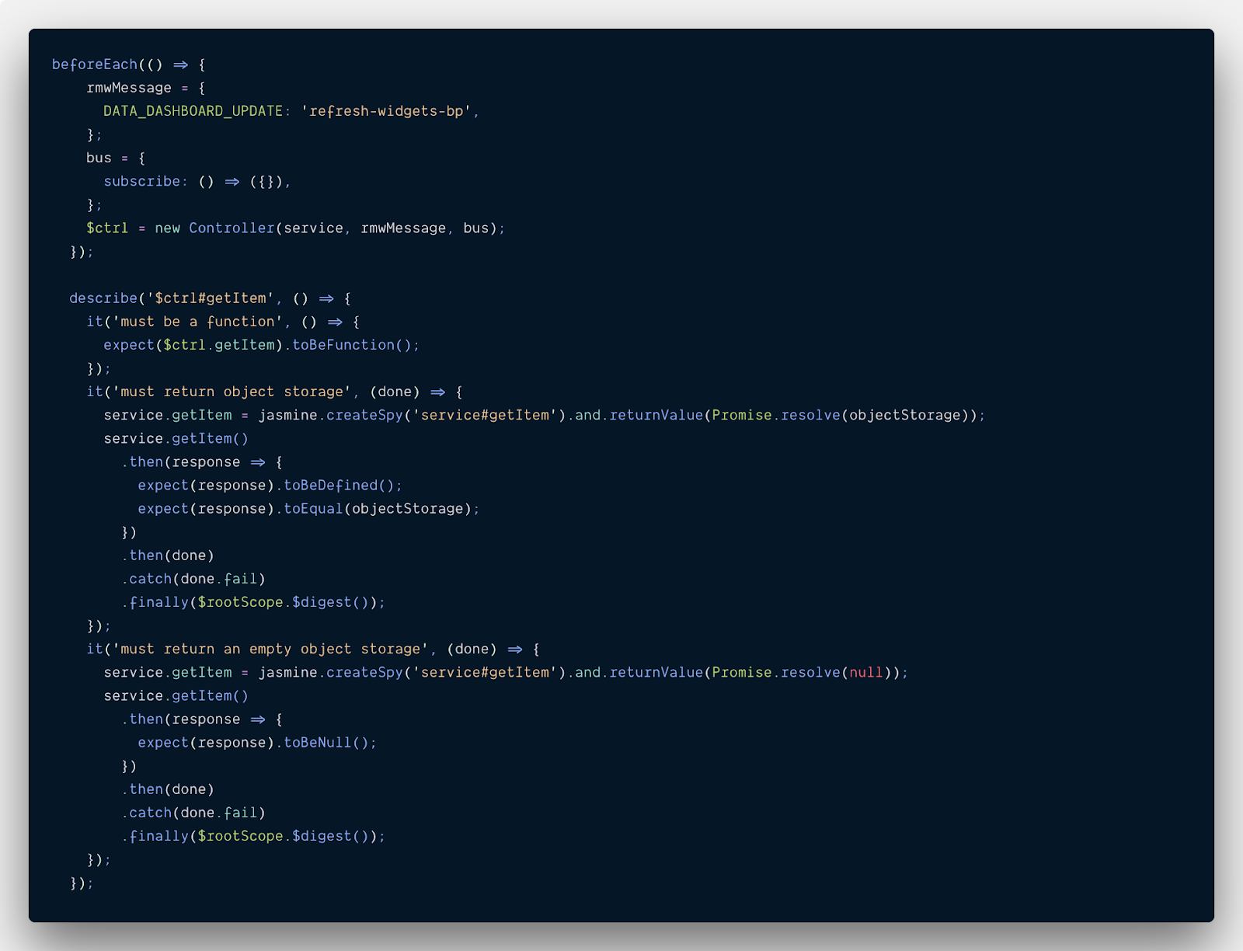Viewport: 1243px width, 951px height.
Task: Click the red null keyword in Promise.resolve
Action: click(x=865, y=672)
